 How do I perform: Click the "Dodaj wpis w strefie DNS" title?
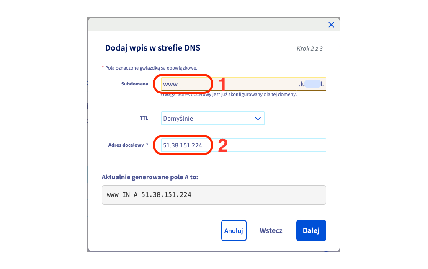point(153,48)
